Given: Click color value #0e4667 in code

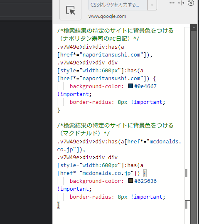Looking at the screenshot, I should pos(145,86).
